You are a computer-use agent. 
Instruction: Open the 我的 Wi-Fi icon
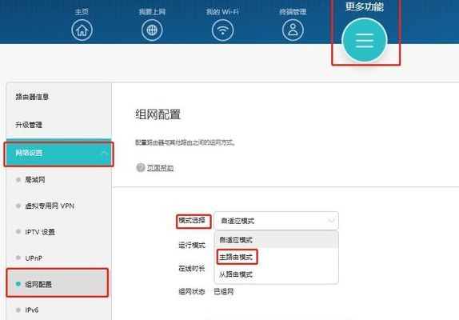tap(222, 30)
